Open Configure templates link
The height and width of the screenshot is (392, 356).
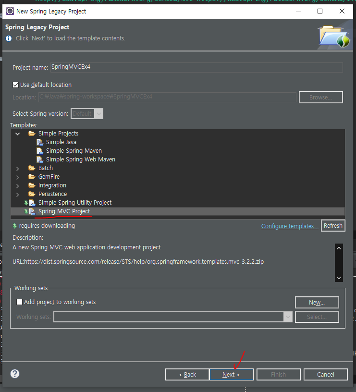tap(290, 226)
